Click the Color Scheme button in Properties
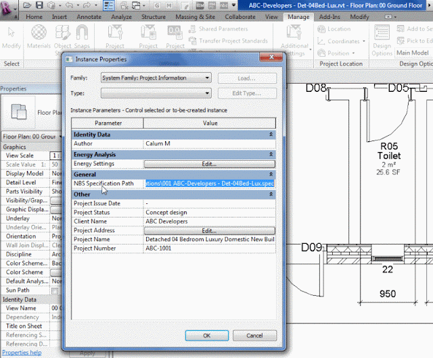Screen dimensions: 433x358 point(55,272)
